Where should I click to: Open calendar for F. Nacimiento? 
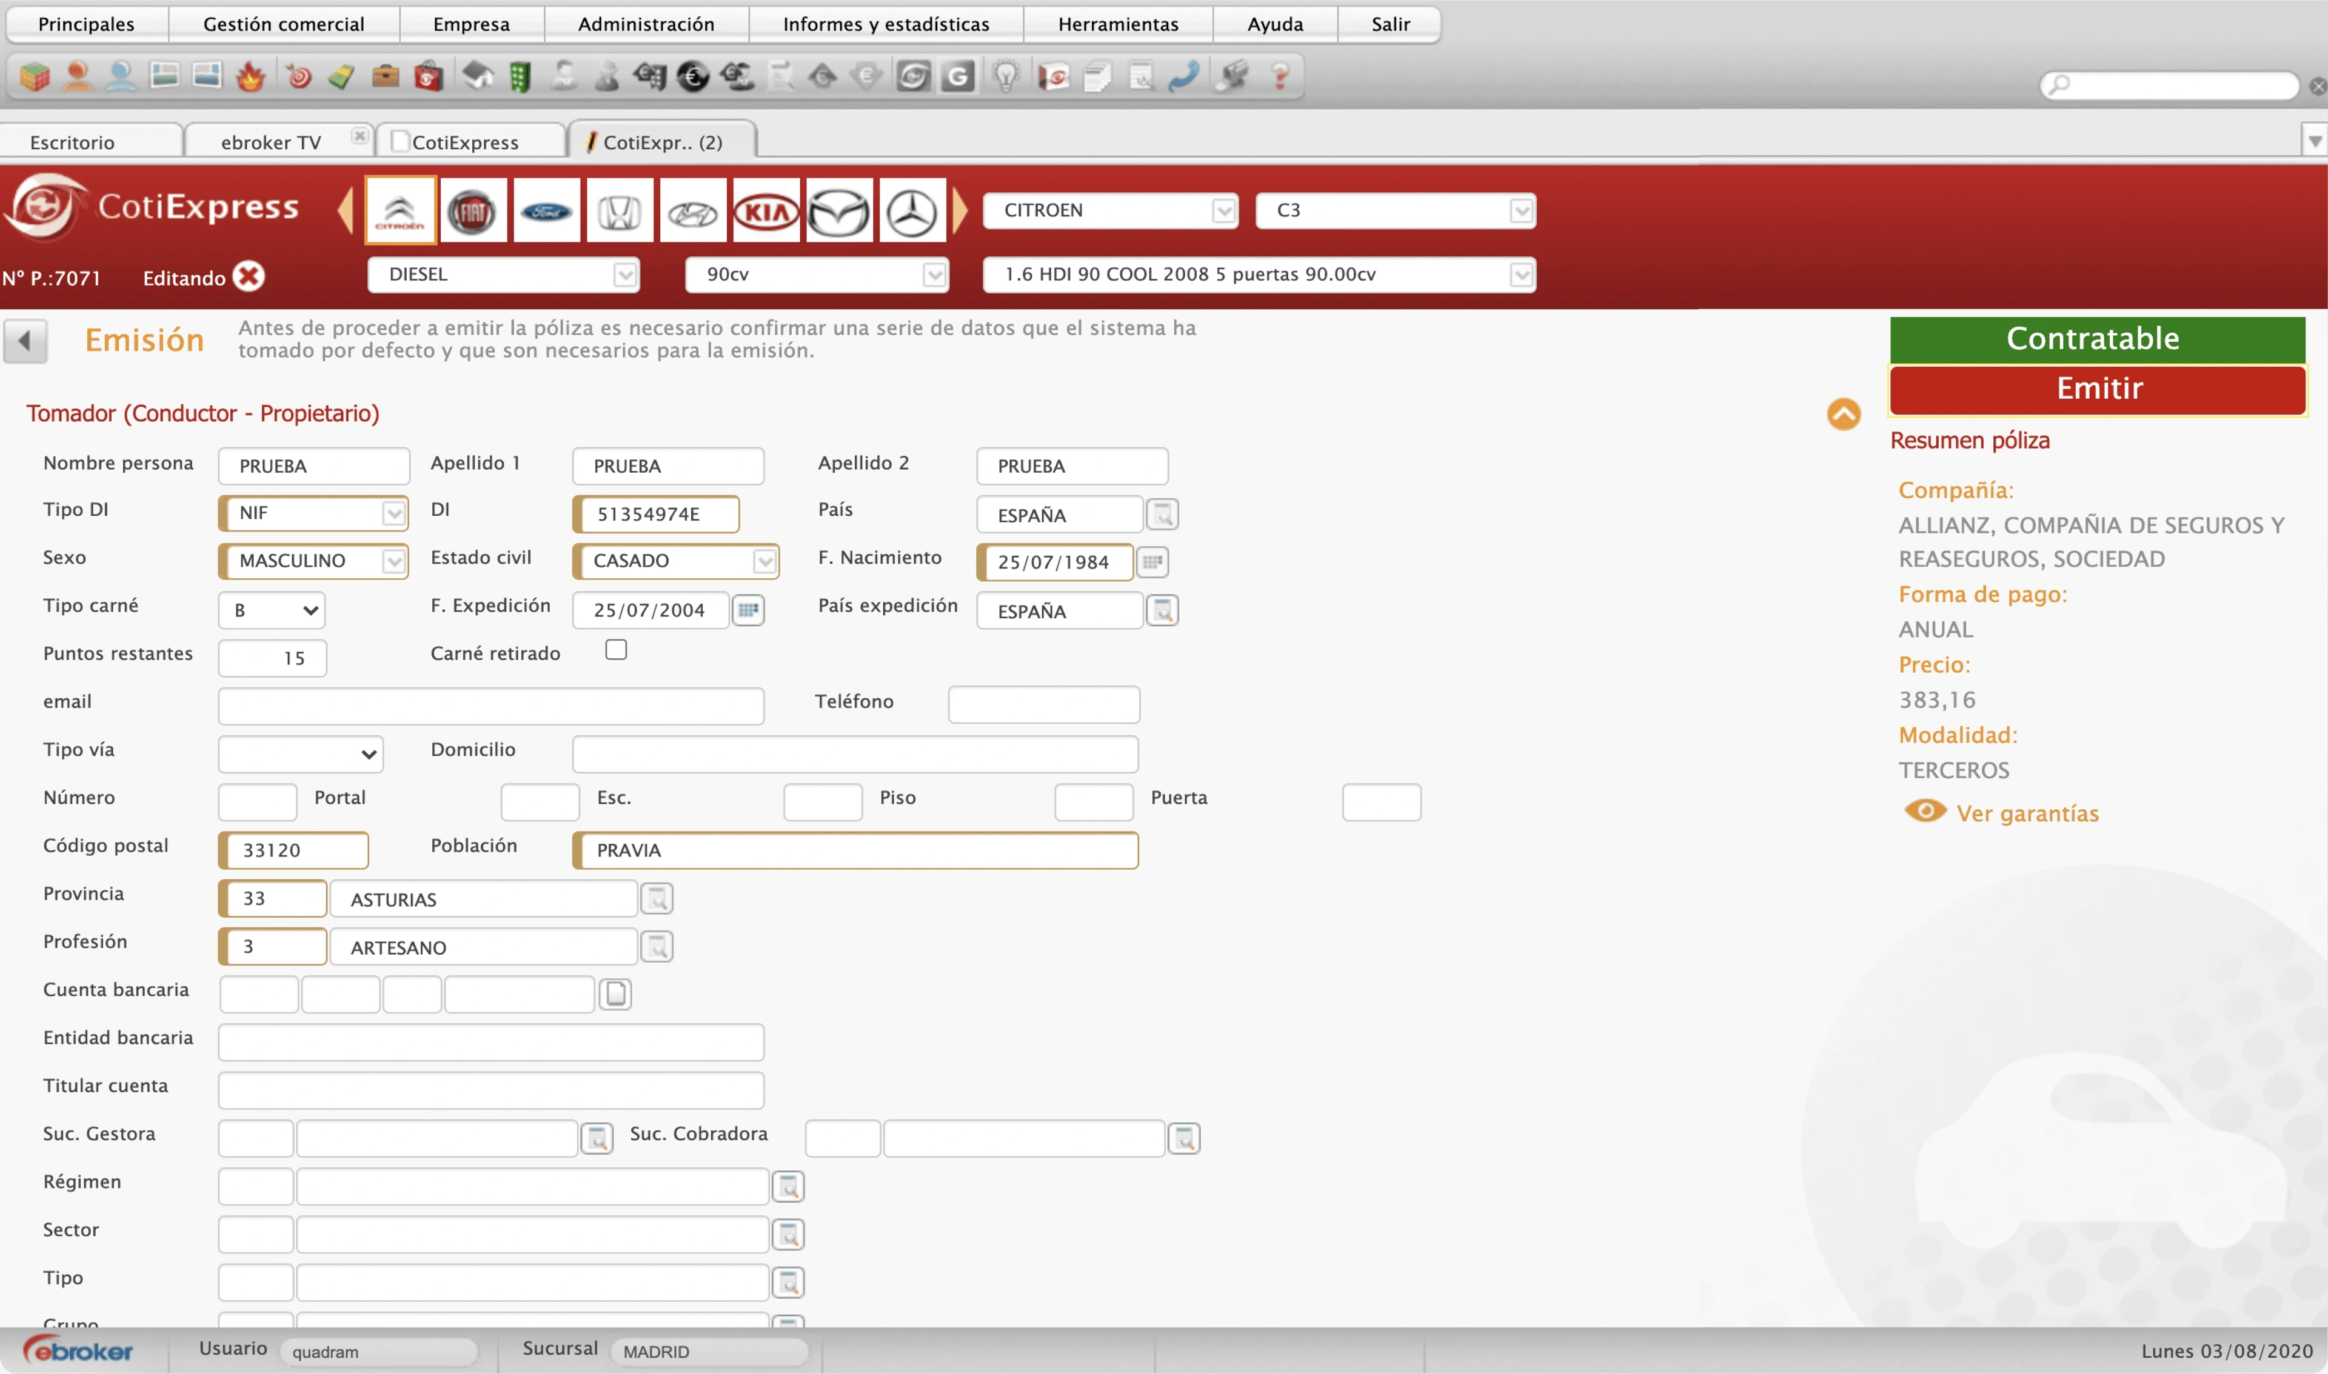pyautogui.click(x=1152, y=562)
